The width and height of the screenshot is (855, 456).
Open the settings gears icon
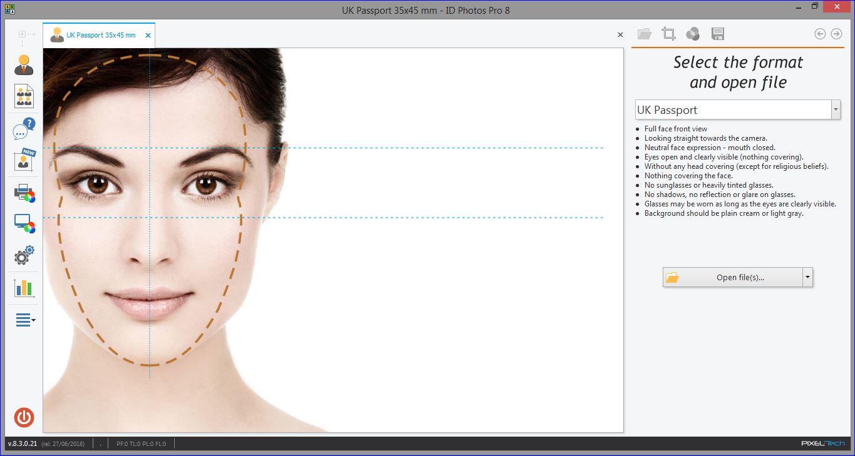[24, 256]
